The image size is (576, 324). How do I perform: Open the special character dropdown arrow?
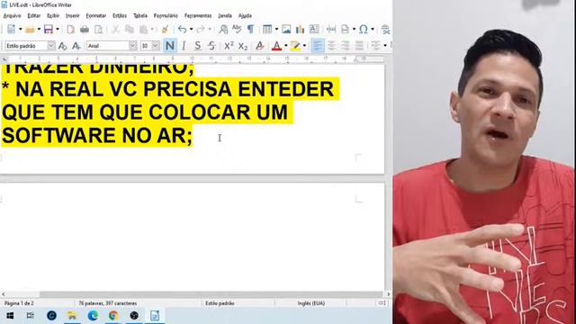372,29
